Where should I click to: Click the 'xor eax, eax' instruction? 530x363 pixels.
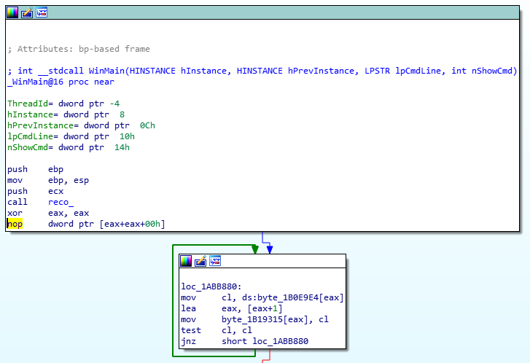pyautogui.click(x=48, y=213)
